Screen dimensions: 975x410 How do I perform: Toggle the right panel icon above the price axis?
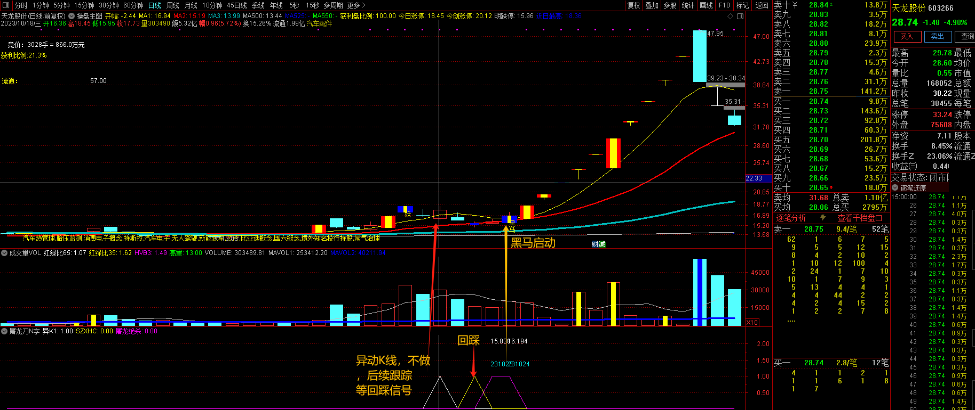pyautogui.click(x=740, y=16)
